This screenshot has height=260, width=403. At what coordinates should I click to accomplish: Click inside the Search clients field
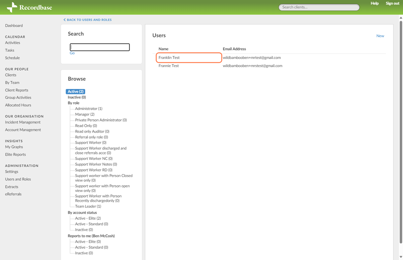tap(319, 7)
